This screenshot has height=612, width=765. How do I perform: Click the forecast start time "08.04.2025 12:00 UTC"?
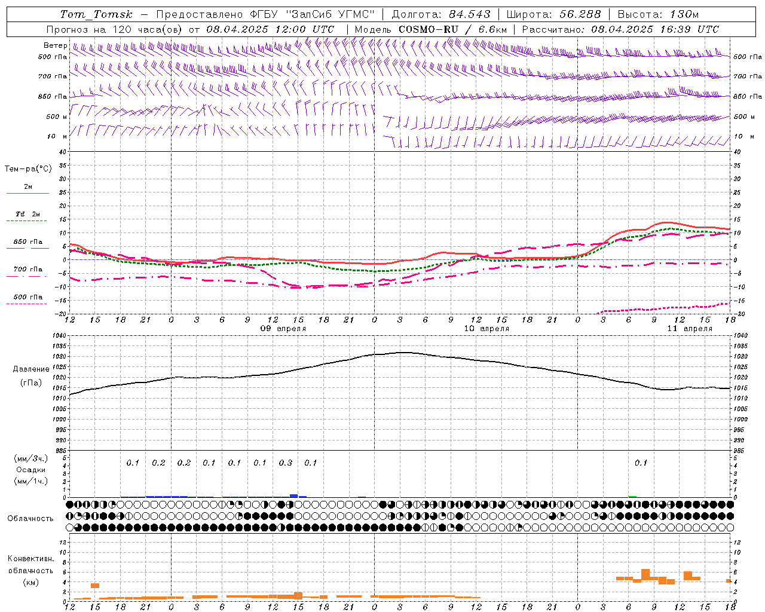coord(270,29)
